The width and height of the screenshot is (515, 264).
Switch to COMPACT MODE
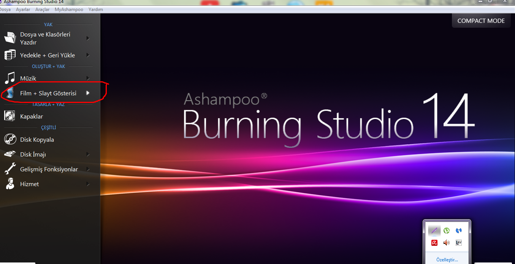[481, 21]
